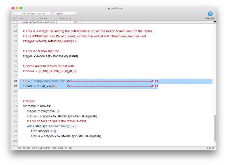Close the xy_plotter.py window with red button
Screen dimensions: 227x165
(13, 8)
